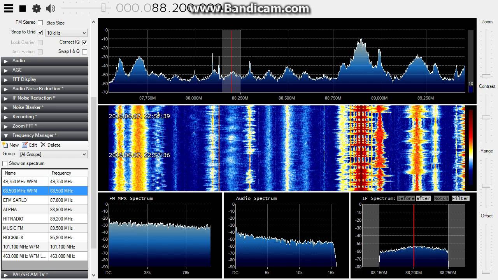This screenshot has height=280, width=498.
Task: Expand the Zoom FFT panel
Action: pyautogui.click(x=45, y=126)
